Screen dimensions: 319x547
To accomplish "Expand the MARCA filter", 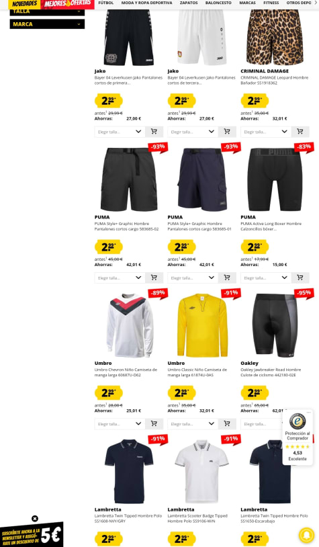I will (x=47, y=24).
